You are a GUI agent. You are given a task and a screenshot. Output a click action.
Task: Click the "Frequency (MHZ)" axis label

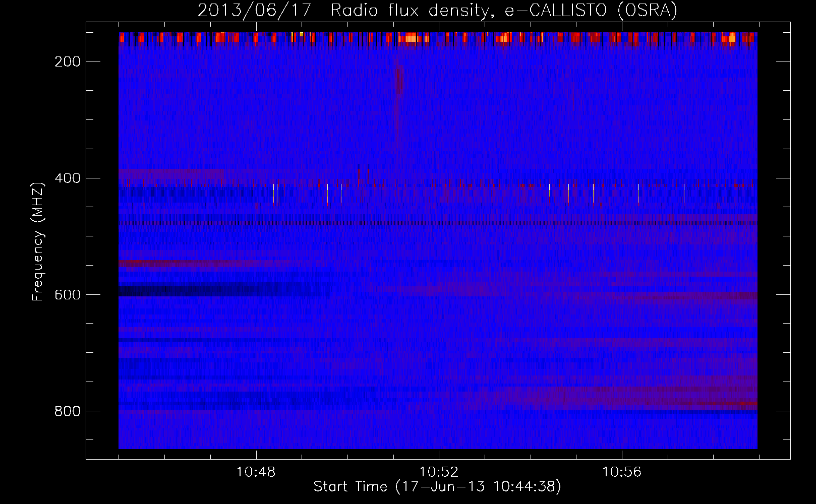click(x=38, y=241)
